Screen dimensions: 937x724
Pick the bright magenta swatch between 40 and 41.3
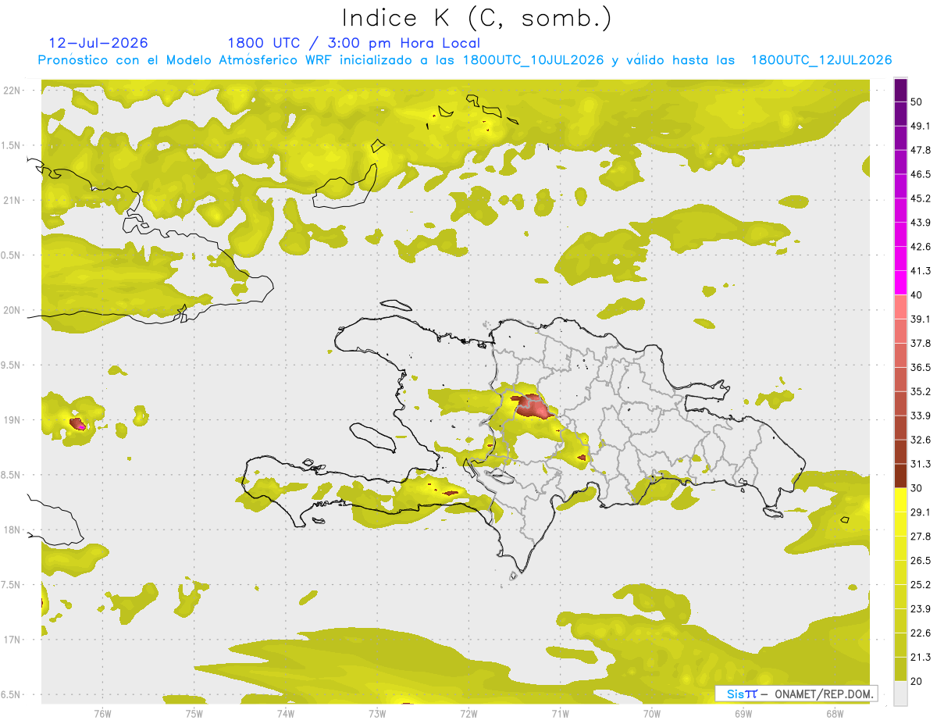click(900, 283)
